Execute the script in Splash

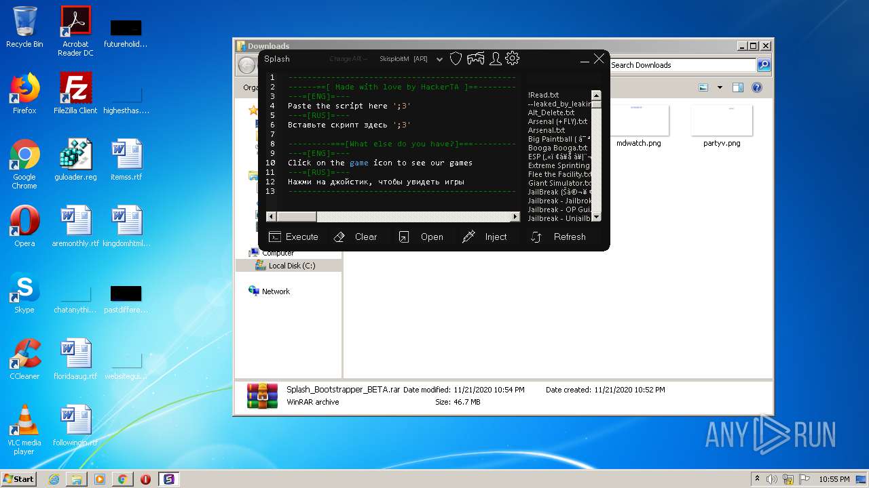pyautogui.click(x=293, y=237)
